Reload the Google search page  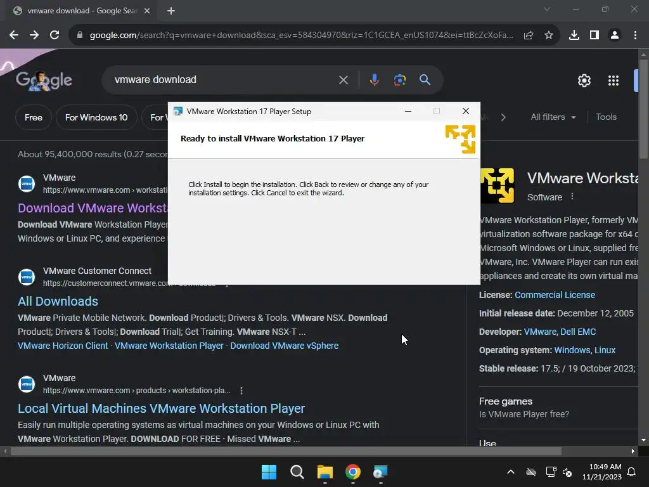(55, 36)
